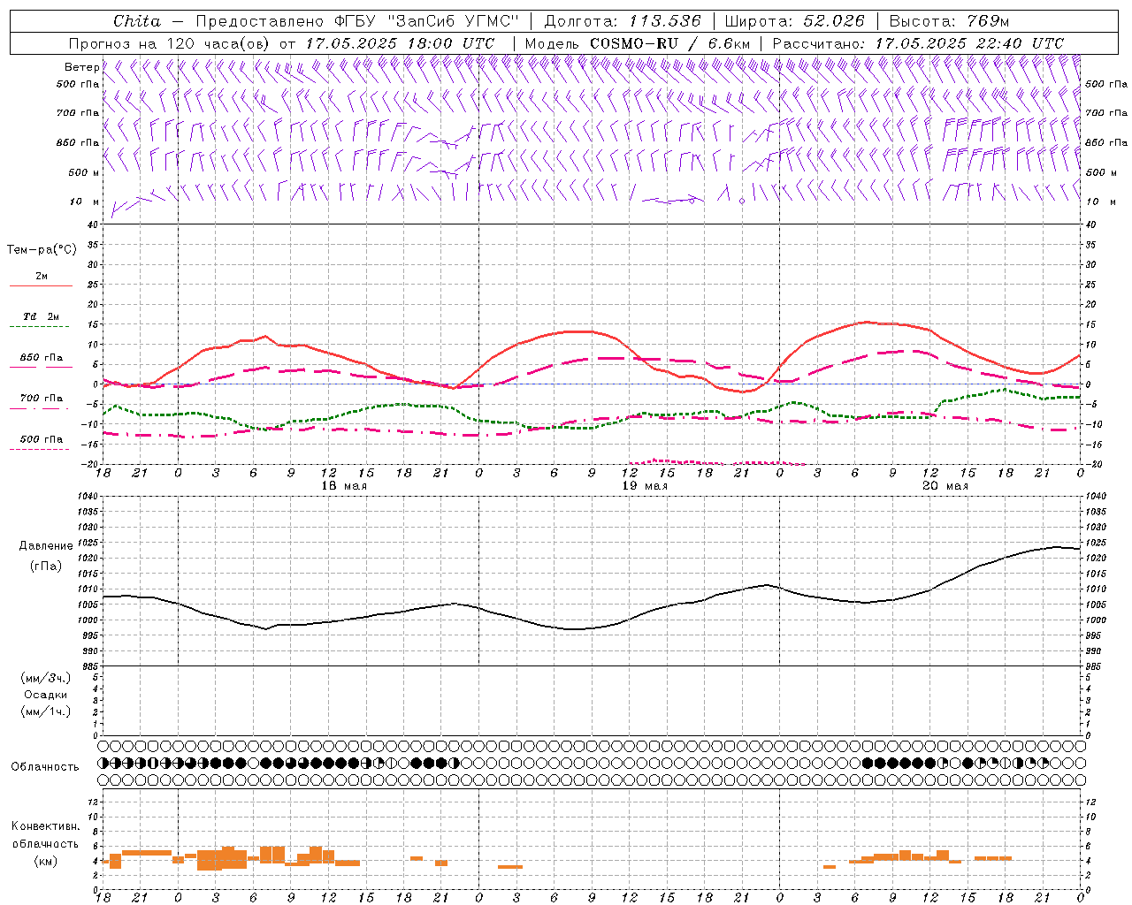Click the '2м' temperature legend entry
The height and width of the screenshot is (905, 1132).
coord(42,277)
